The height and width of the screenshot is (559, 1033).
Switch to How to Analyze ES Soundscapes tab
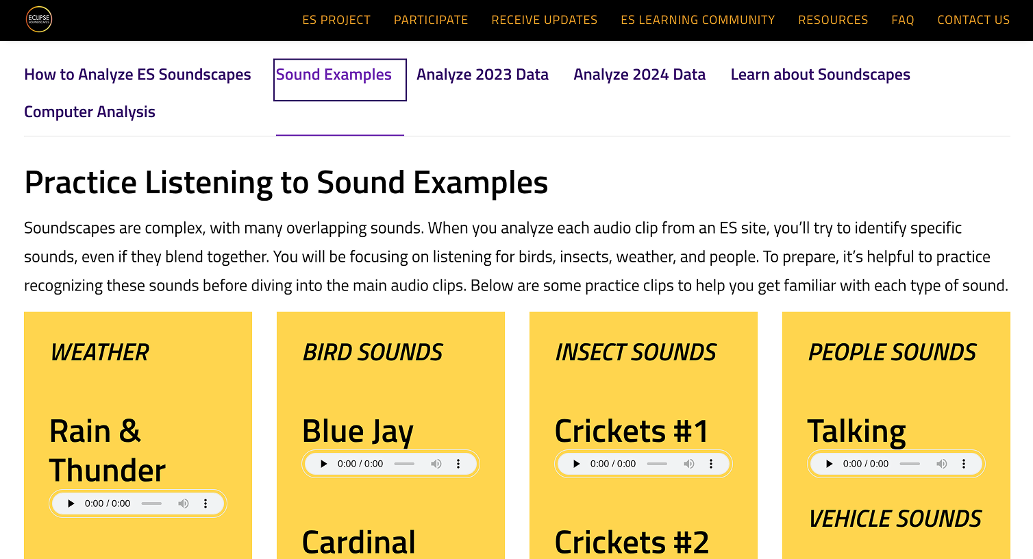coord(138,75)
